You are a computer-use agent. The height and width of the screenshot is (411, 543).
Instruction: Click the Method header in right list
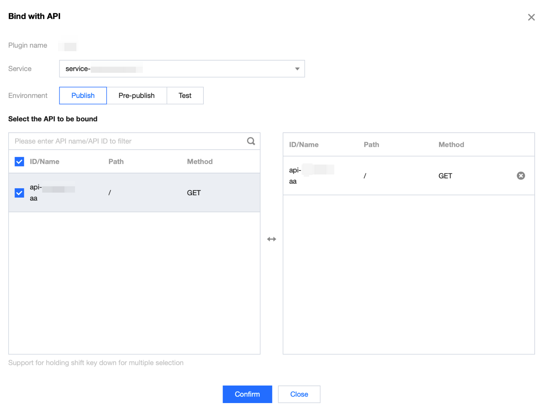coord(451,145)
